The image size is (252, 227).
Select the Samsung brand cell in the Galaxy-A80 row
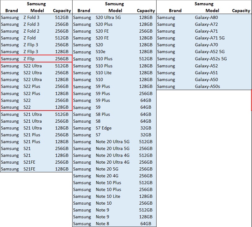click(x=166, y=17)
